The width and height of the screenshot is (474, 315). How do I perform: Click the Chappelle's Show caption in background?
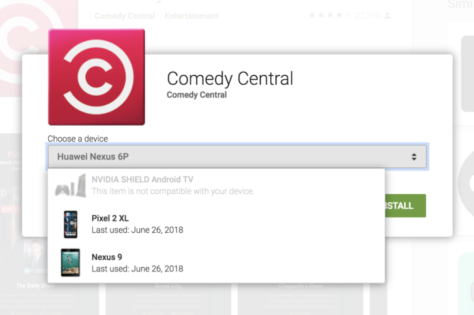tap(301, 285)
